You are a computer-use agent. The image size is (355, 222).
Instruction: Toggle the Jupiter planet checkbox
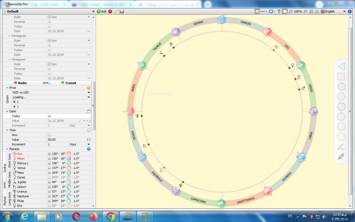[49, 182]
